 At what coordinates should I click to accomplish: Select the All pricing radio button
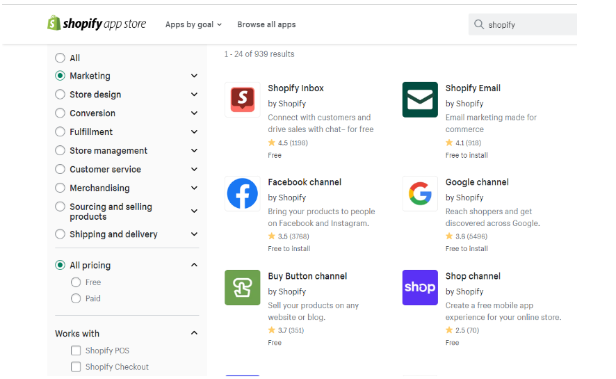click(x=60, y=265)
